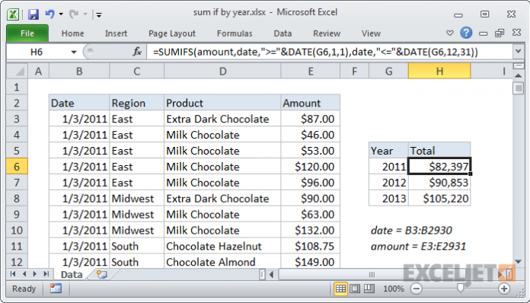Click the zoom slider handle
530x303 pixels.
460,288
